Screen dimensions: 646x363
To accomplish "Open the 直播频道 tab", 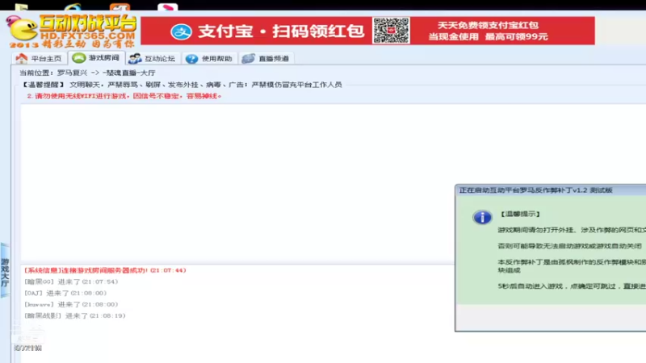I will coord(266,58).
